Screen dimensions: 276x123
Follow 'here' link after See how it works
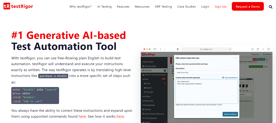[120, 116]
